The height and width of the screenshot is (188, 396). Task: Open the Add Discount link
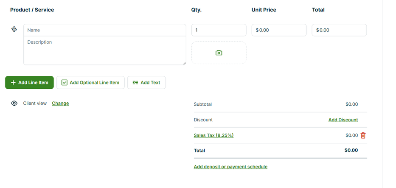click(x=343, y=120)
